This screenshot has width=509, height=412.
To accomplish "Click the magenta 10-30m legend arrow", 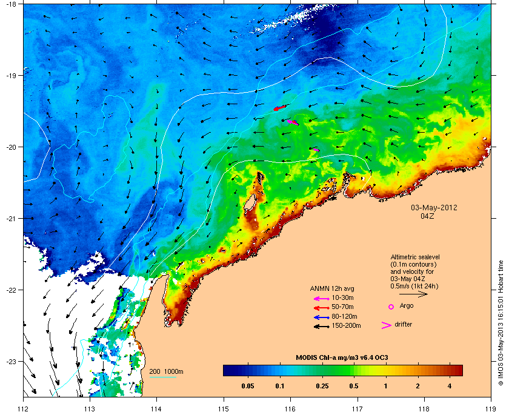I will tap(322, 298).
